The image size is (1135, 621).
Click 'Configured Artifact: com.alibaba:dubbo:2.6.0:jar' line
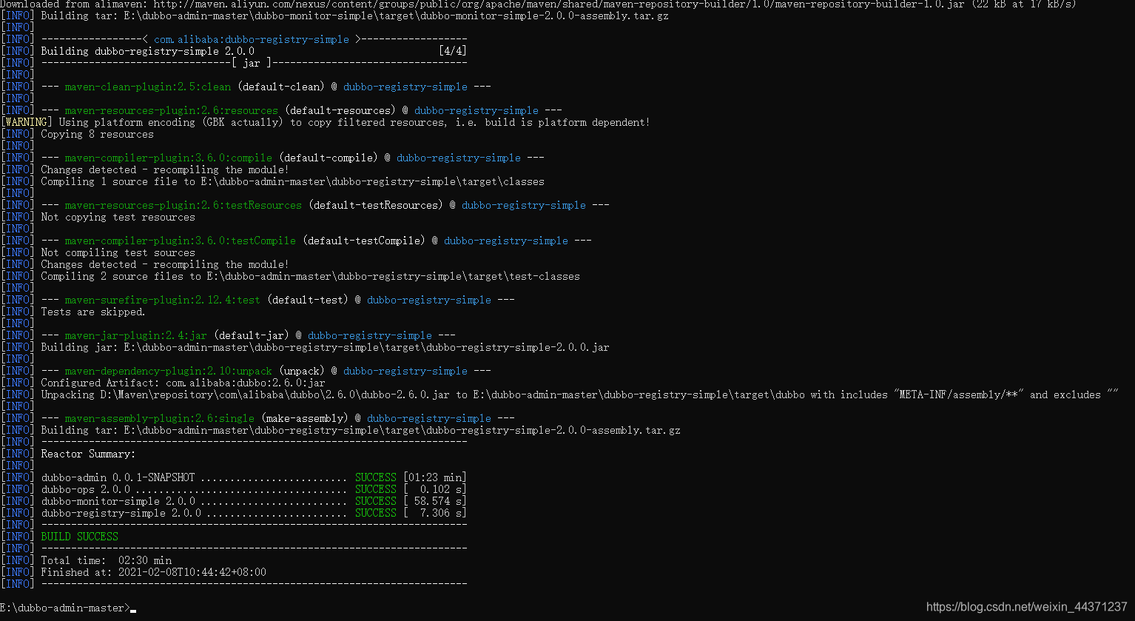[183, 383]
